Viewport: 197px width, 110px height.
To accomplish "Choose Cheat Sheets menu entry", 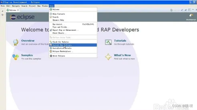I will pos(73,33).
